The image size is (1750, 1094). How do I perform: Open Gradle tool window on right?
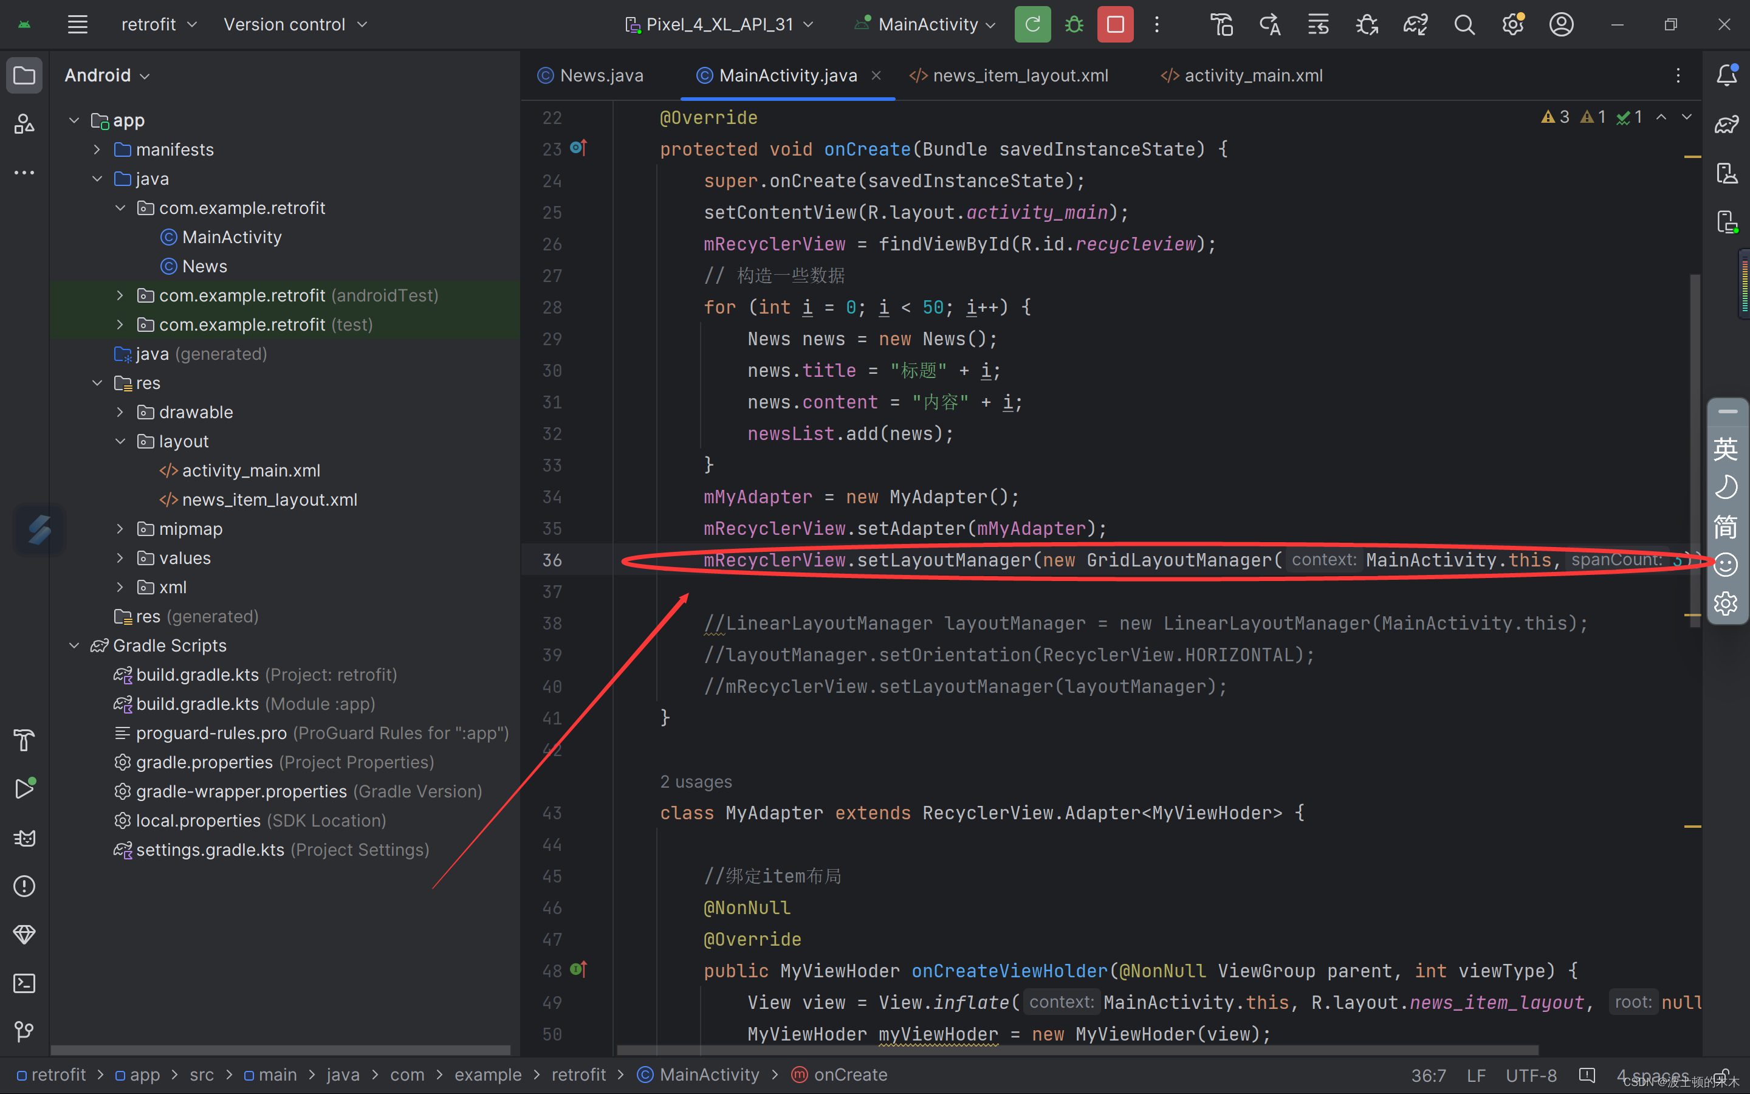pos(1726,124)
